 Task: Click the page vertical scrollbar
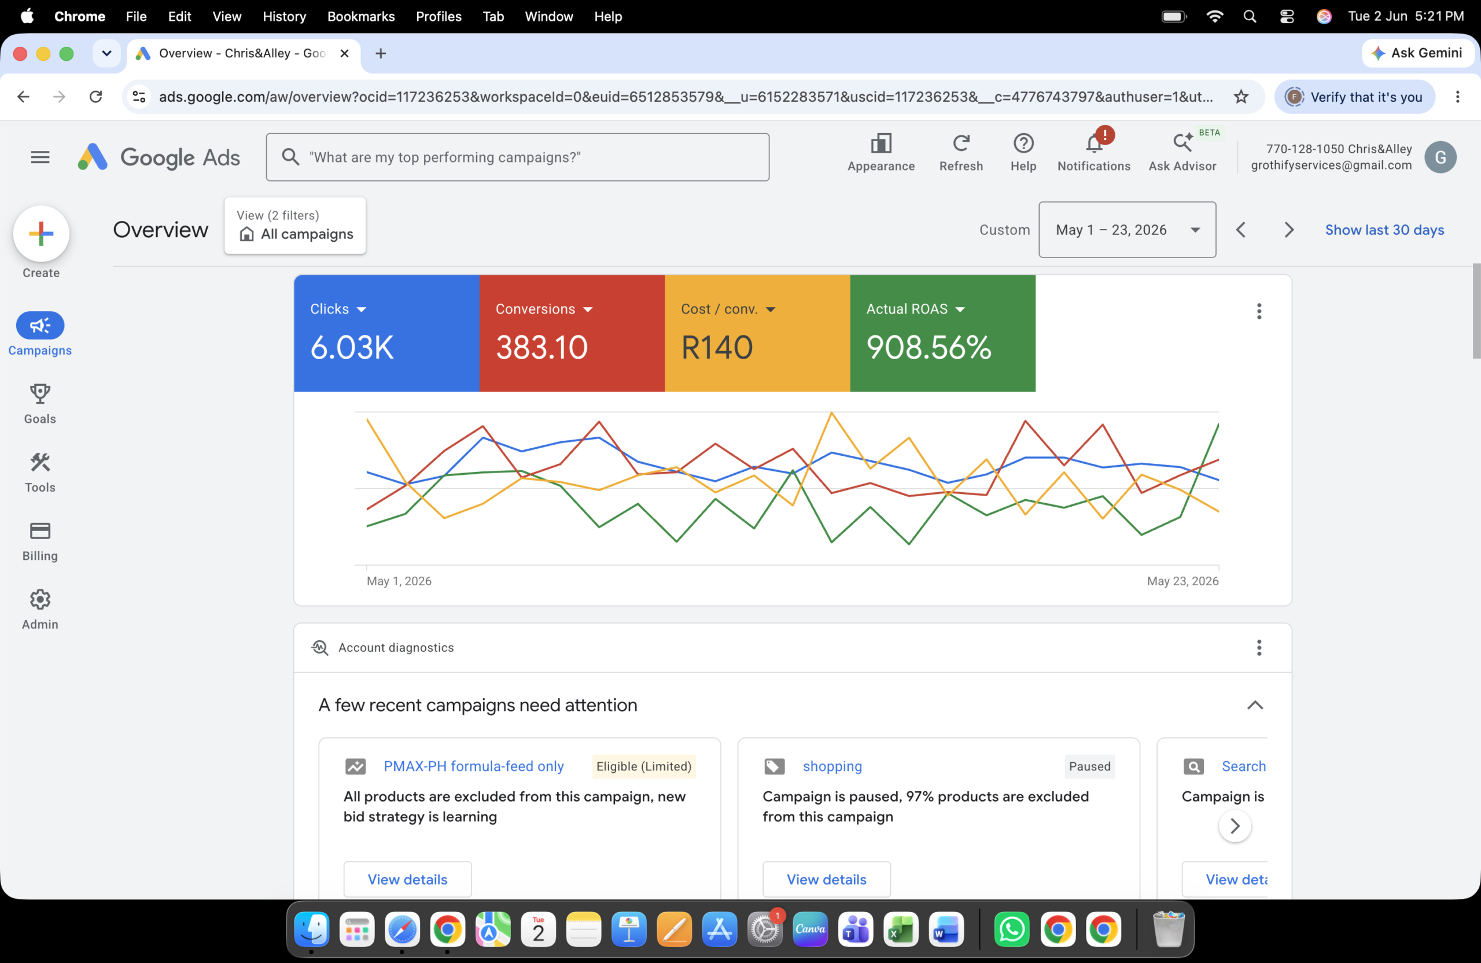(1475, 311)
